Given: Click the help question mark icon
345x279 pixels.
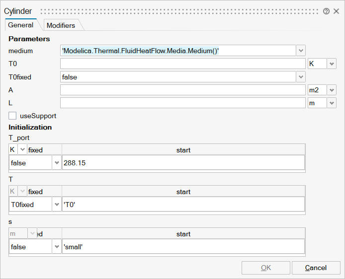Looking at the screenshot, I should [x=326, y=11].
